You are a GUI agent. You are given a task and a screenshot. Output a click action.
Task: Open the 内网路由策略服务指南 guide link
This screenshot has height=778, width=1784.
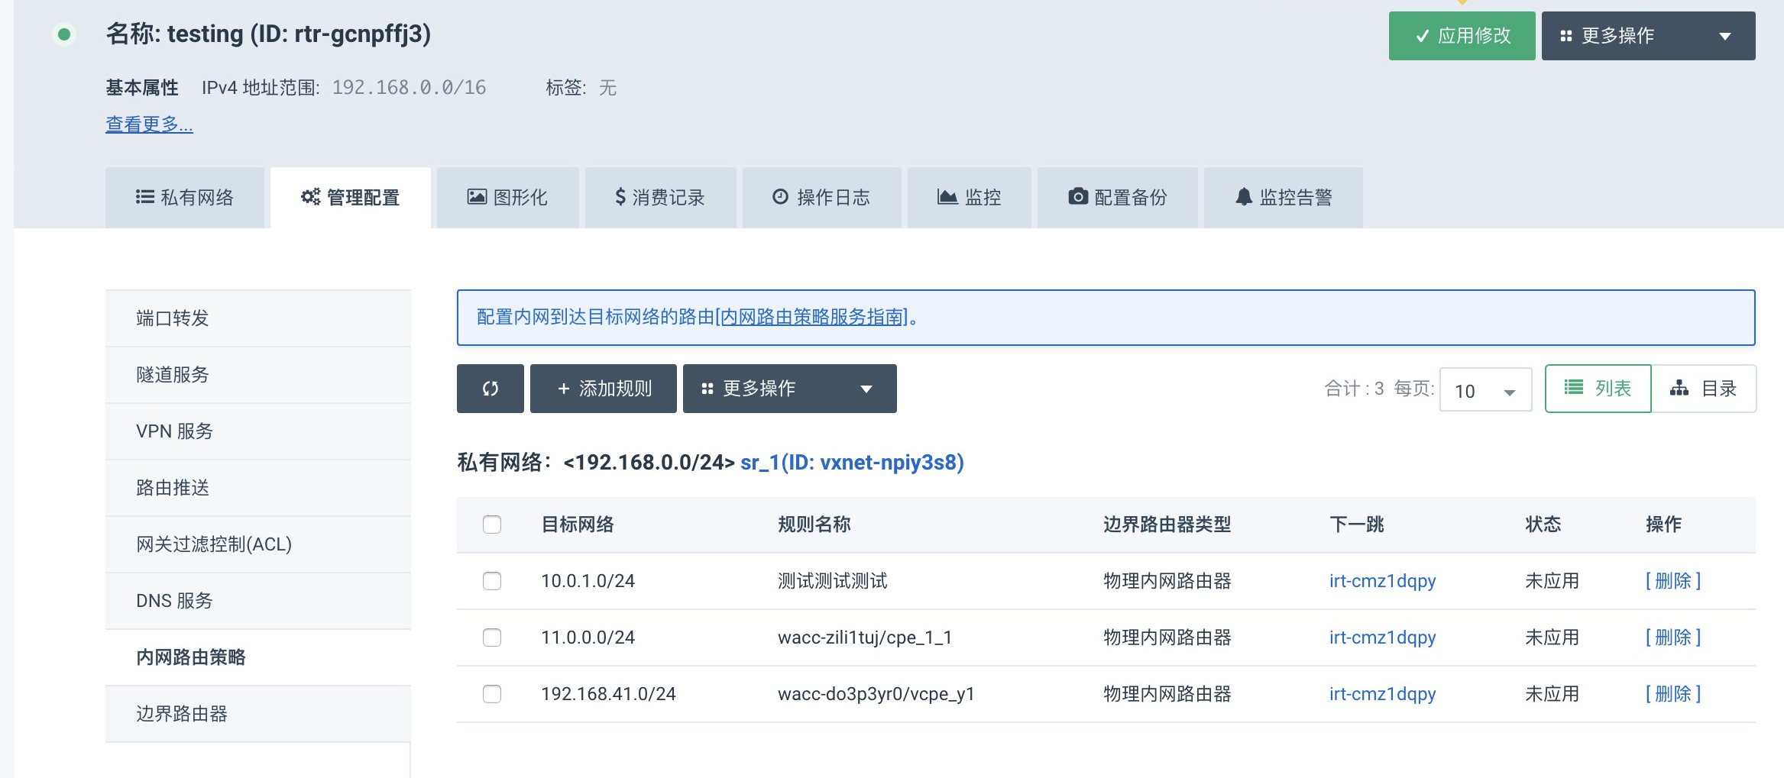(812, 317)
